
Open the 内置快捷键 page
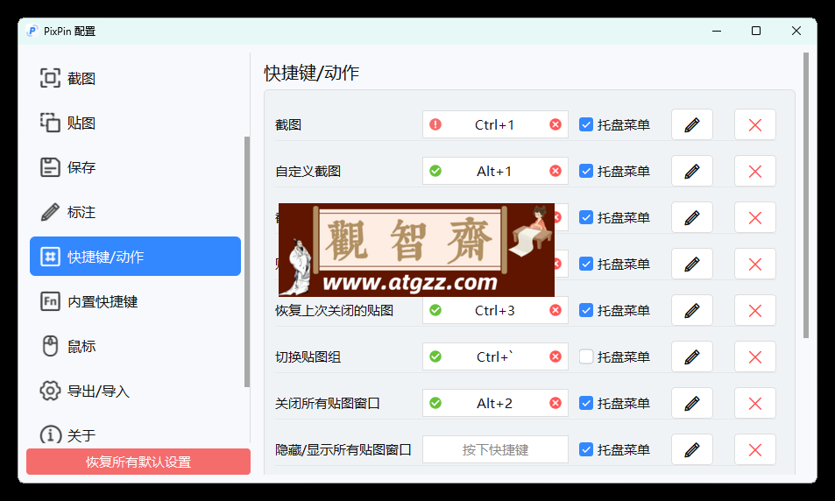(x=135, y=301)
